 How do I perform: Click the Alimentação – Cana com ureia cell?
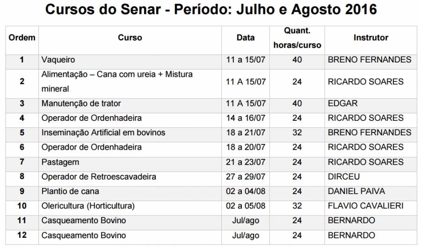(130, 82)
